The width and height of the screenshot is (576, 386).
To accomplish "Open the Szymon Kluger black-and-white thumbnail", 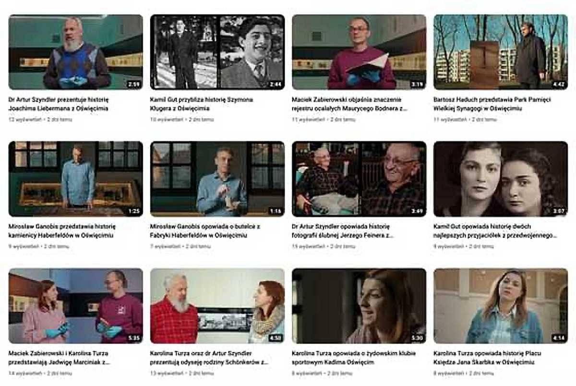I will click(217, 52).
